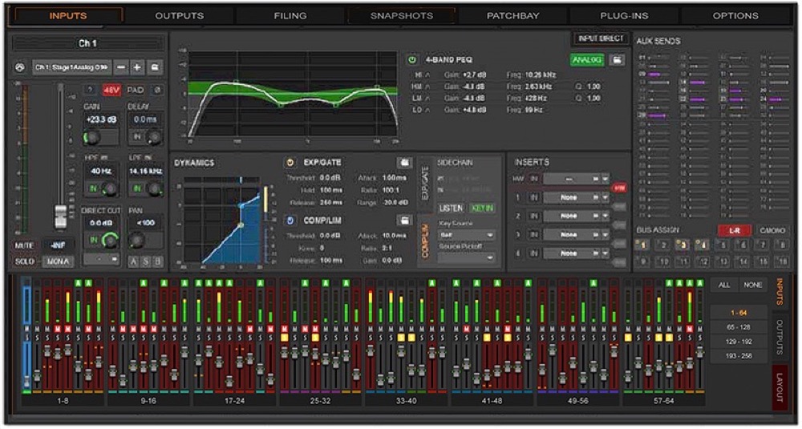Click the delay value 0.0 ms
This screenshot has height=429, width=802.
point(146,119)
